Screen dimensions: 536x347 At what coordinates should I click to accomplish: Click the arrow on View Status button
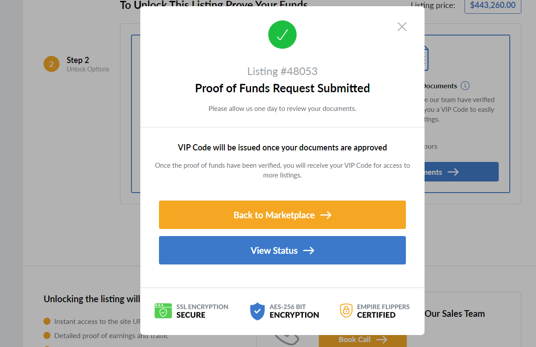coord(309,250)
